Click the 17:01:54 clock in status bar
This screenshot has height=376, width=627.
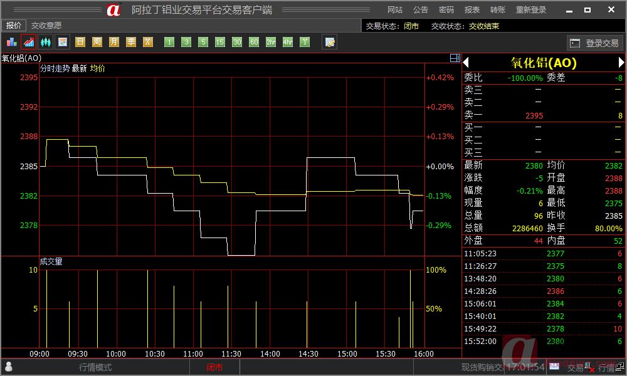point(525,367)
